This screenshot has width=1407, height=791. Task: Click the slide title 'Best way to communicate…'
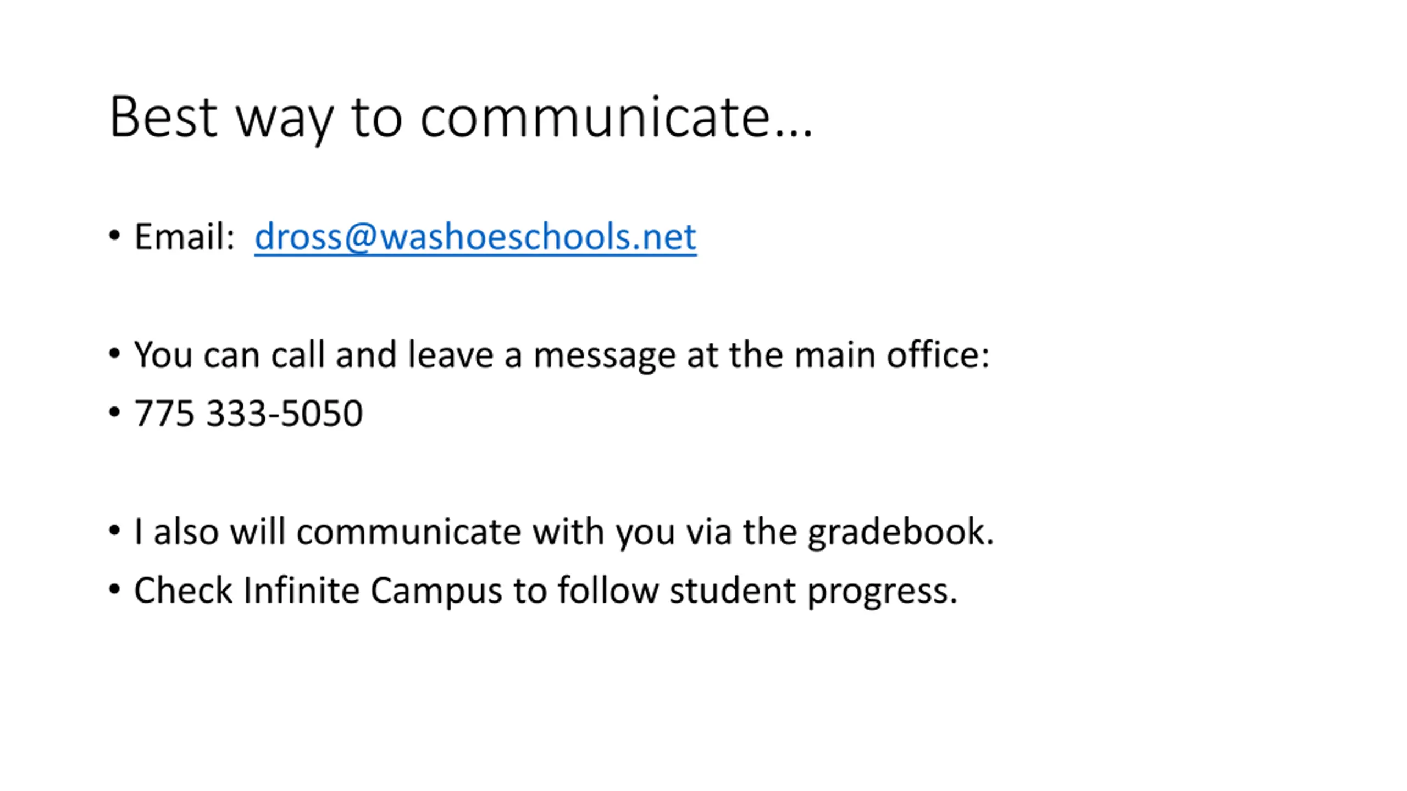[x=461, y=117]
